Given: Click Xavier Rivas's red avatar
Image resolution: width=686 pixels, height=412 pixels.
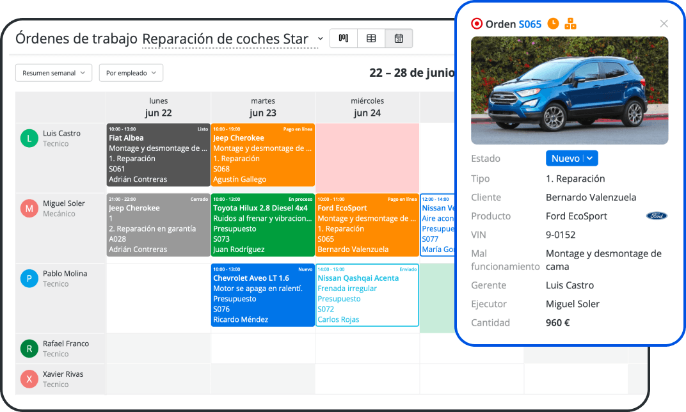Looking at the screenshot, I should (x=29, y=379).
